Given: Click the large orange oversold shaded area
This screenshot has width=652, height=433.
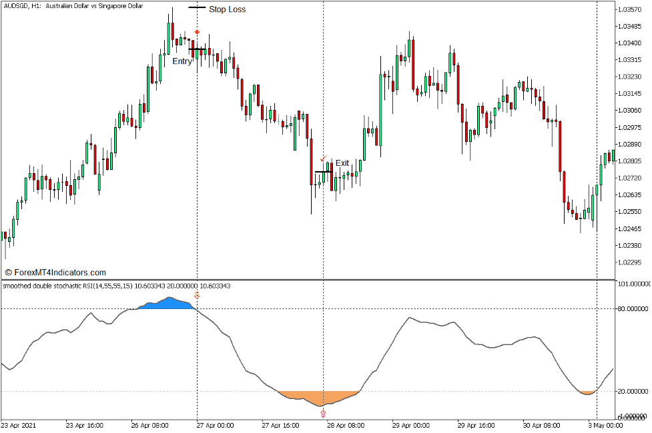Looking at the screenshot, I should [320, 397].
